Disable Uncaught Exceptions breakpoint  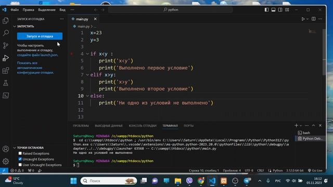coord(20,159)
